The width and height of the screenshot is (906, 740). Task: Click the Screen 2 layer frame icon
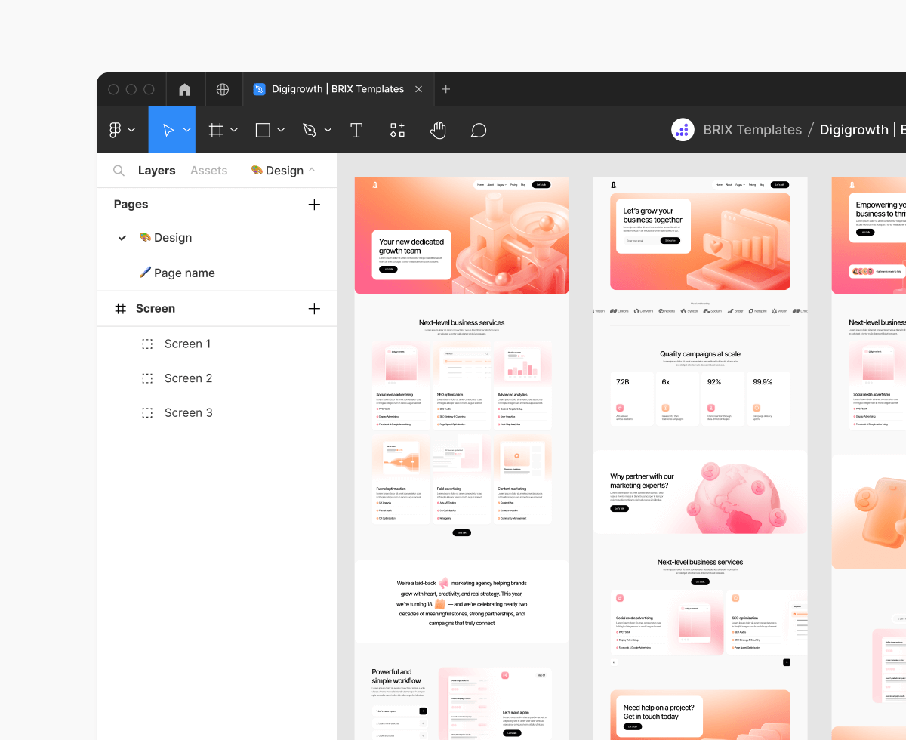click(x=147, y=378)
